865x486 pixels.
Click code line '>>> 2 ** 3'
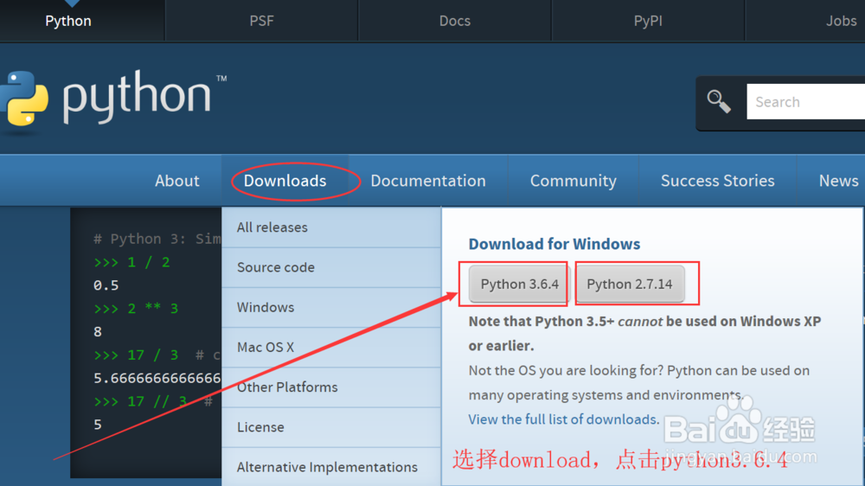point(136,309)
